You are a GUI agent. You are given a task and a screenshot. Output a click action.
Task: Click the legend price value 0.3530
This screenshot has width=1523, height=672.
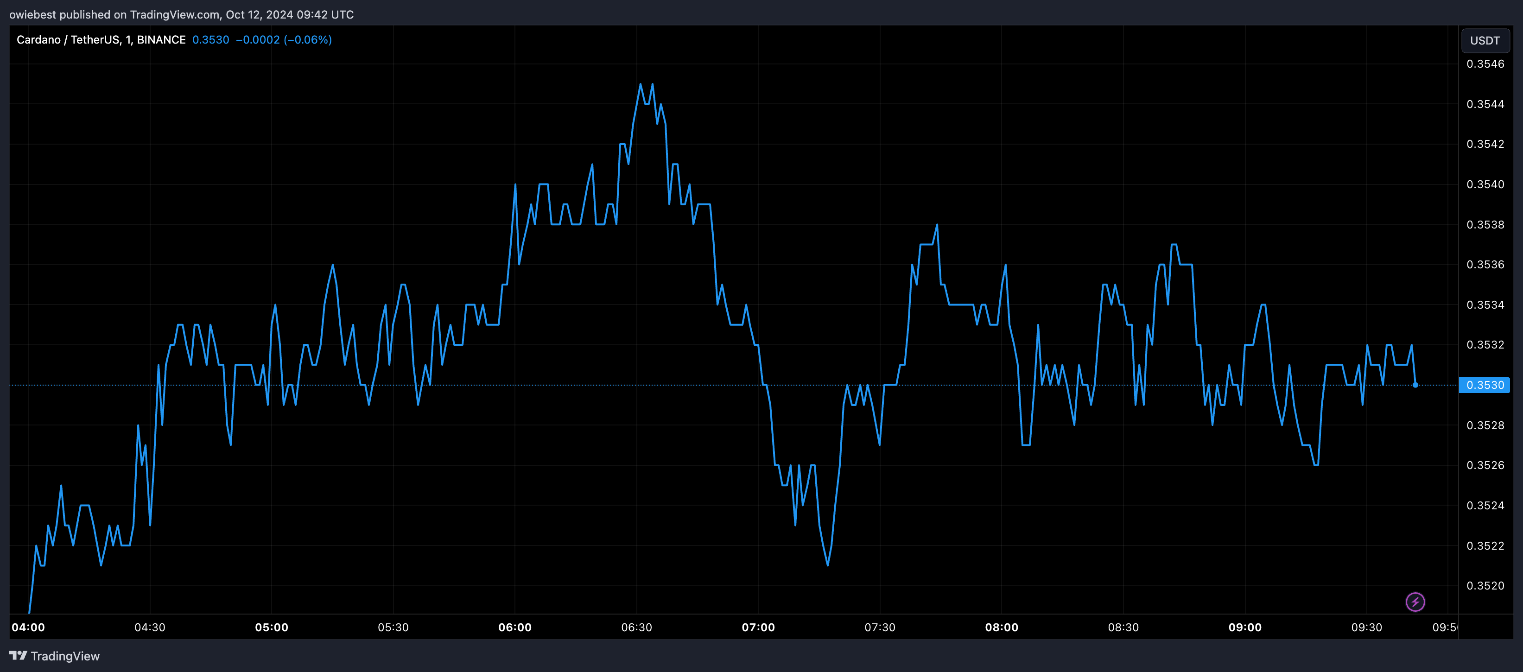tap(210, 39)
